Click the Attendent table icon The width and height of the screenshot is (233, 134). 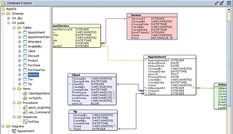point(25,42)
